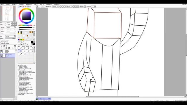Viewport: 187px width, 105px height.
Task: Choose Select / Deselect edit mode
Action: click(18, 66)
